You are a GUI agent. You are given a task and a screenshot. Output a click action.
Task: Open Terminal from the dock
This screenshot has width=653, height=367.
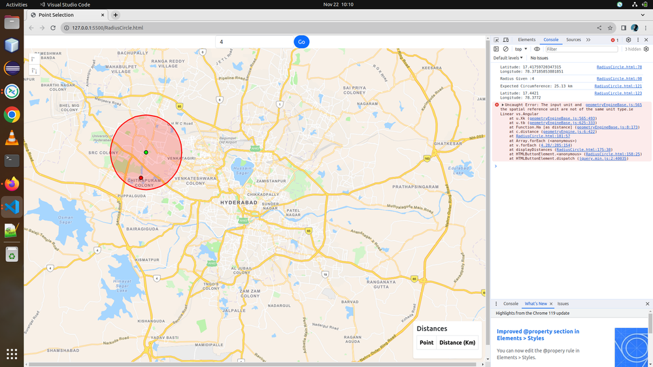pyautogui.click(x=12, y=160)
